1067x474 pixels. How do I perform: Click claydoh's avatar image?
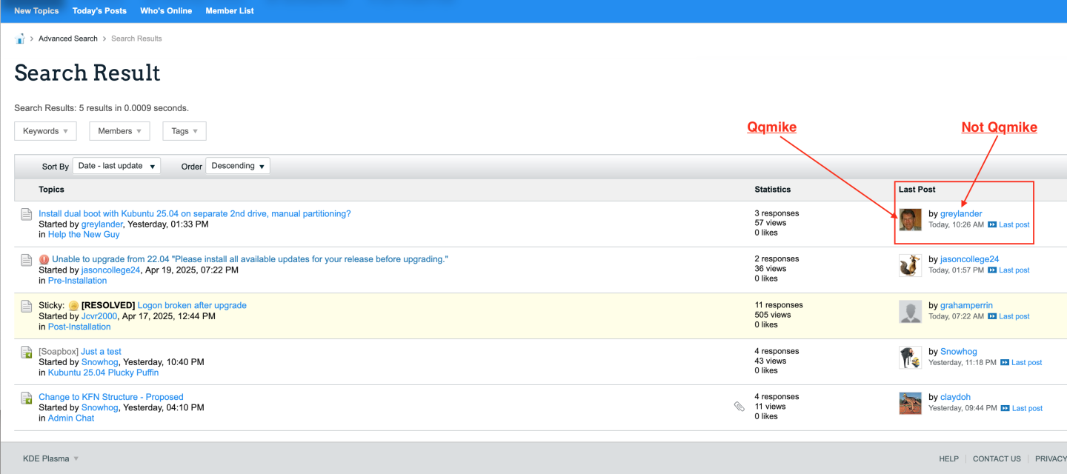pyautogui.click(x=910, y=404)
